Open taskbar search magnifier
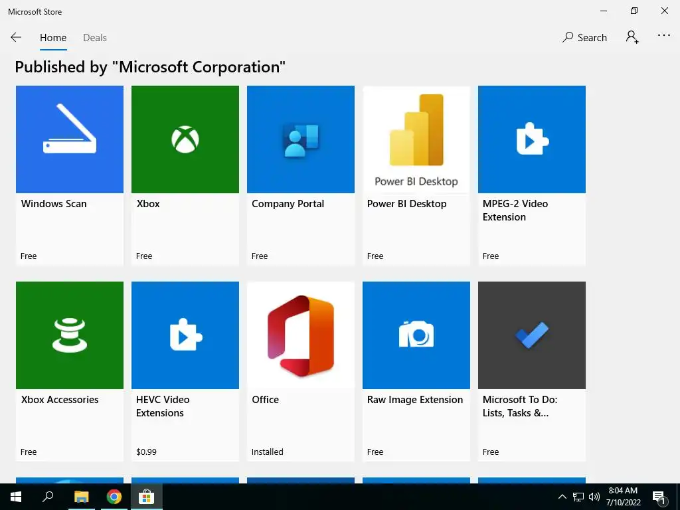Screen dimensions: 680x510 click(48, 497)
